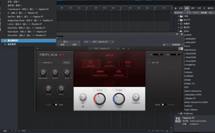Viewport: 215px width, 133px height.
Task: Choose Mod Depth parameter menu entry
Action: click(x=29, y=32)
